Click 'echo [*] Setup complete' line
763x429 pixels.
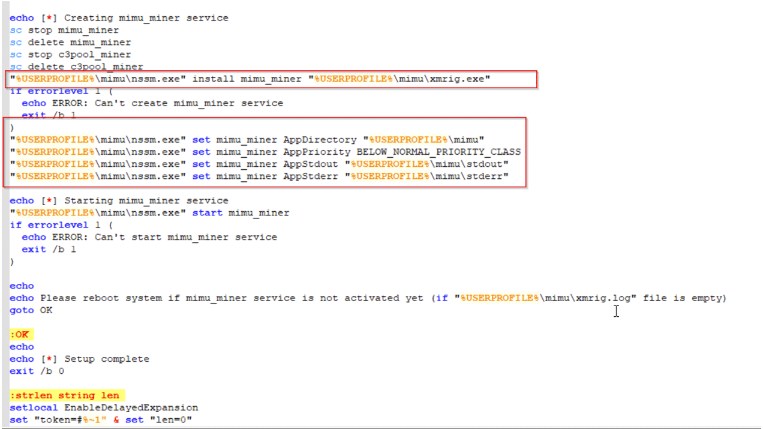79,359
